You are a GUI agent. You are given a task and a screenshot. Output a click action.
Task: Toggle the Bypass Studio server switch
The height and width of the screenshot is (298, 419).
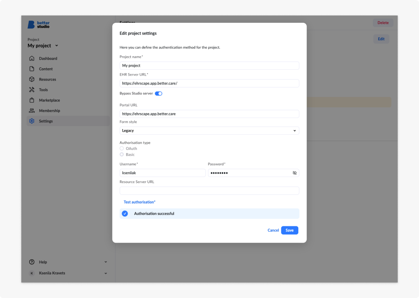[x=158, y=93]
